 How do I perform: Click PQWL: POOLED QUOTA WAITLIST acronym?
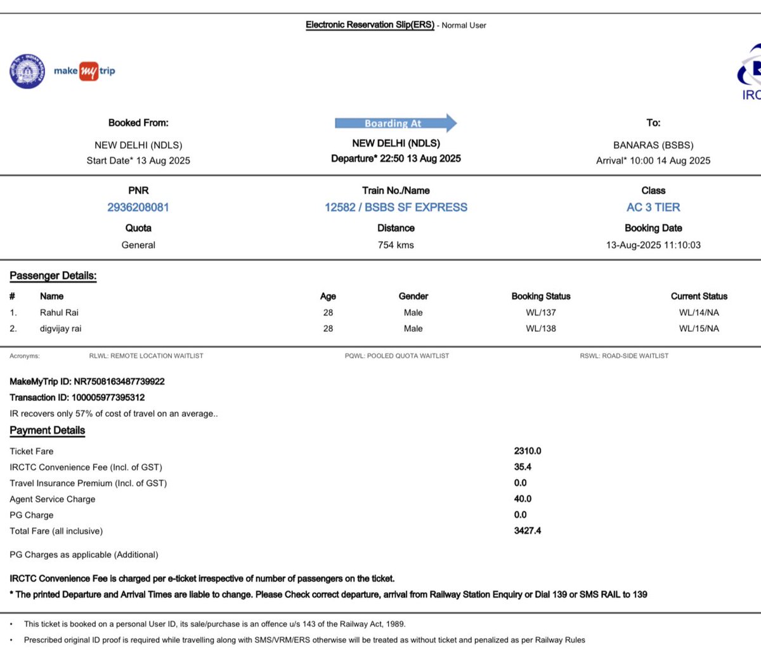pos(397,356)
